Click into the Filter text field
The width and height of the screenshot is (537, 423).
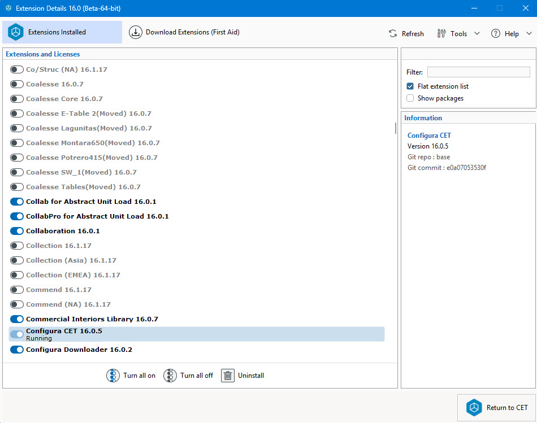point(478,72)
